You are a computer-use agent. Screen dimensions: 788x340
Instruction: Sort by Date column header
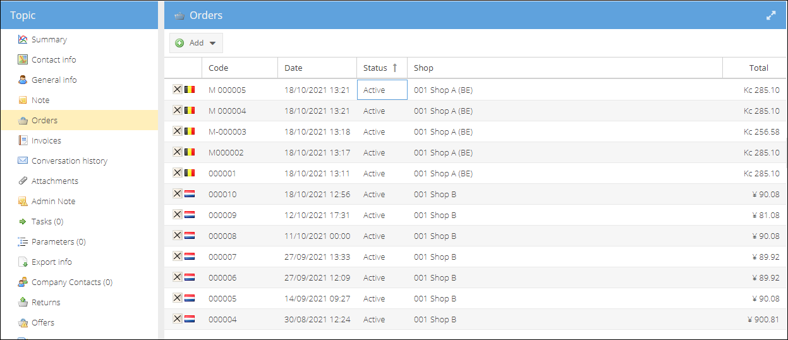pyautogui.click(x=317, y=68)
